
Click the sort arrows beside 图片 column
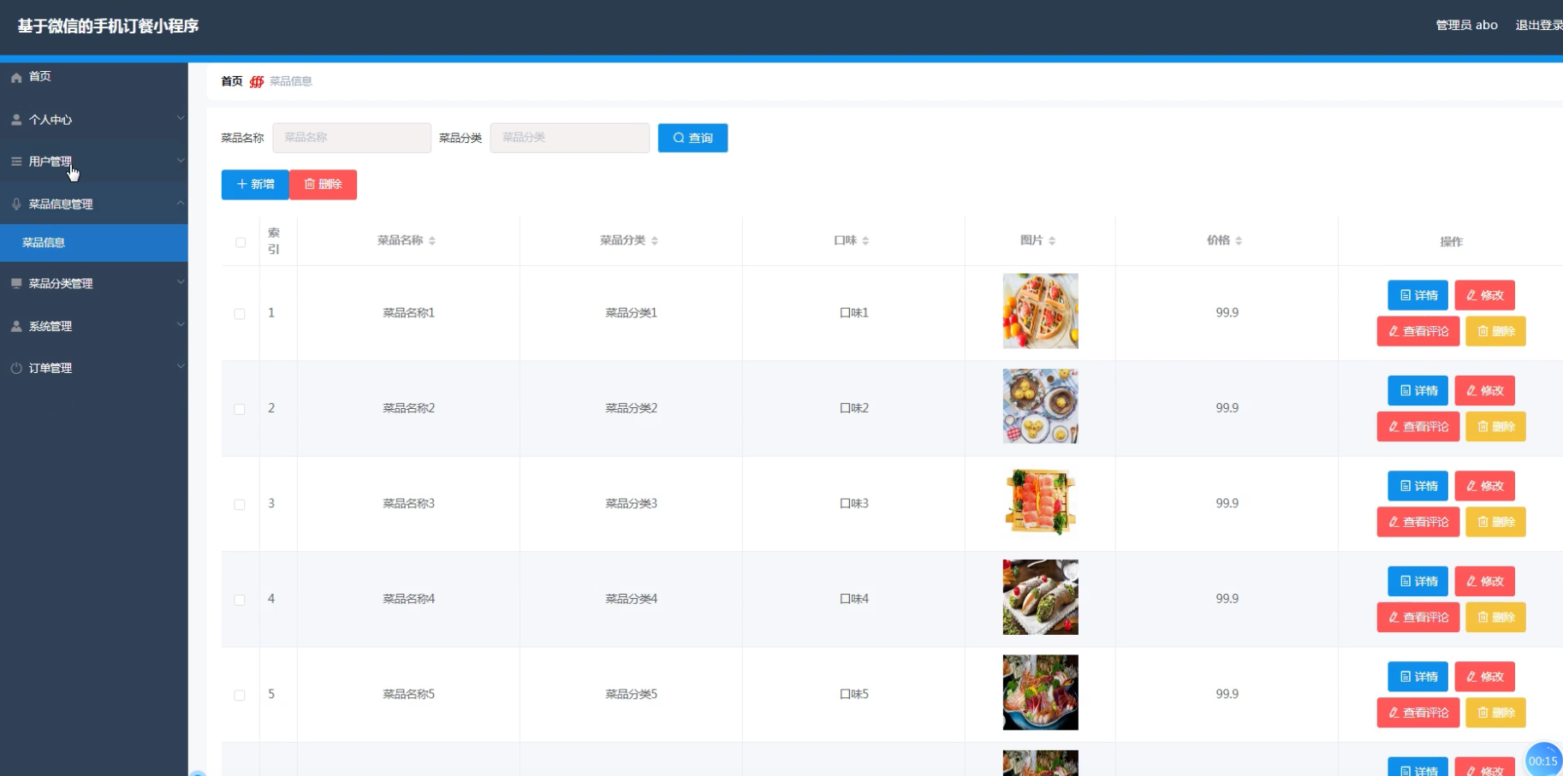point(1052,241)
